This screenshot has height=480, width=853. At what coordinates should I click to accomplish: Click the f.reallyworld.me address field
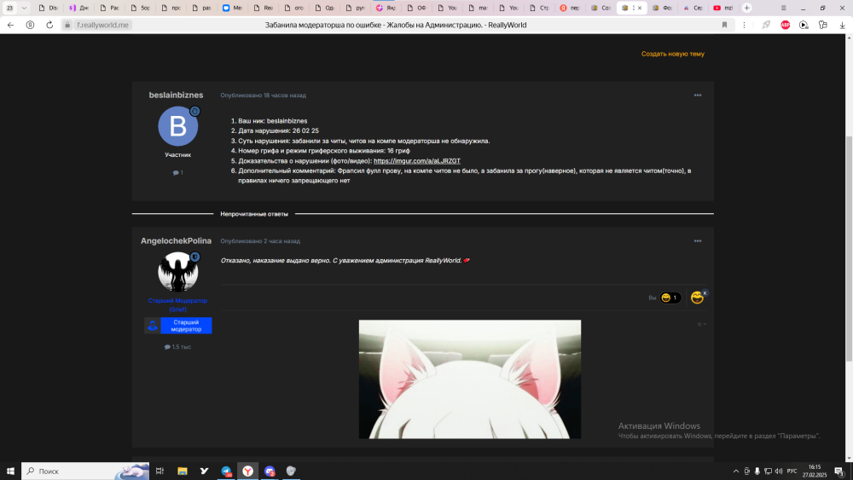(x=103, y=25)
